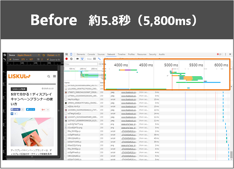This screenshot has height=169, width=234.
Task: Click the リスティング広告 category tag
Action: coord(19,89)
